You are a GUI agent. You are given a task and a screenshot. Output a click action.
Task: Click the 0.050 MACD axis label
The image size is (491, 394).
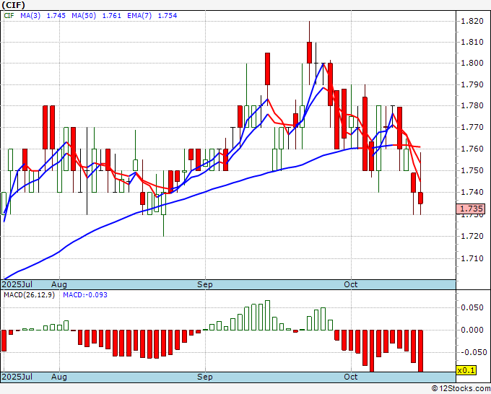[x=472, y=307]
